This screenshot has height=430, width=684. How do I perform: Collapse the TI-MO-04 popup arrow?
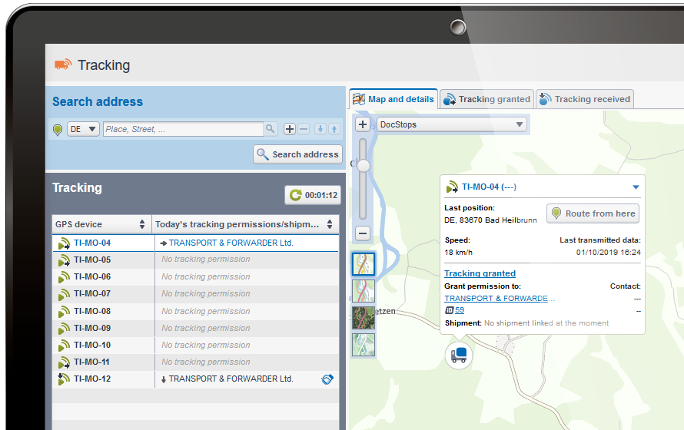(636, 187)
